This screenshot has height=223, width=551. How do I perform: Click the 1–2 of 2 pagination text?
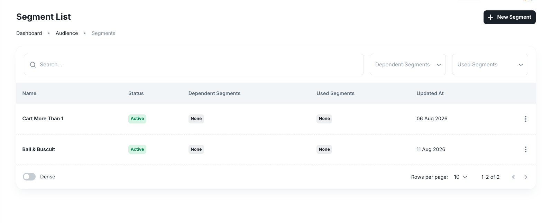pos(490,177)
